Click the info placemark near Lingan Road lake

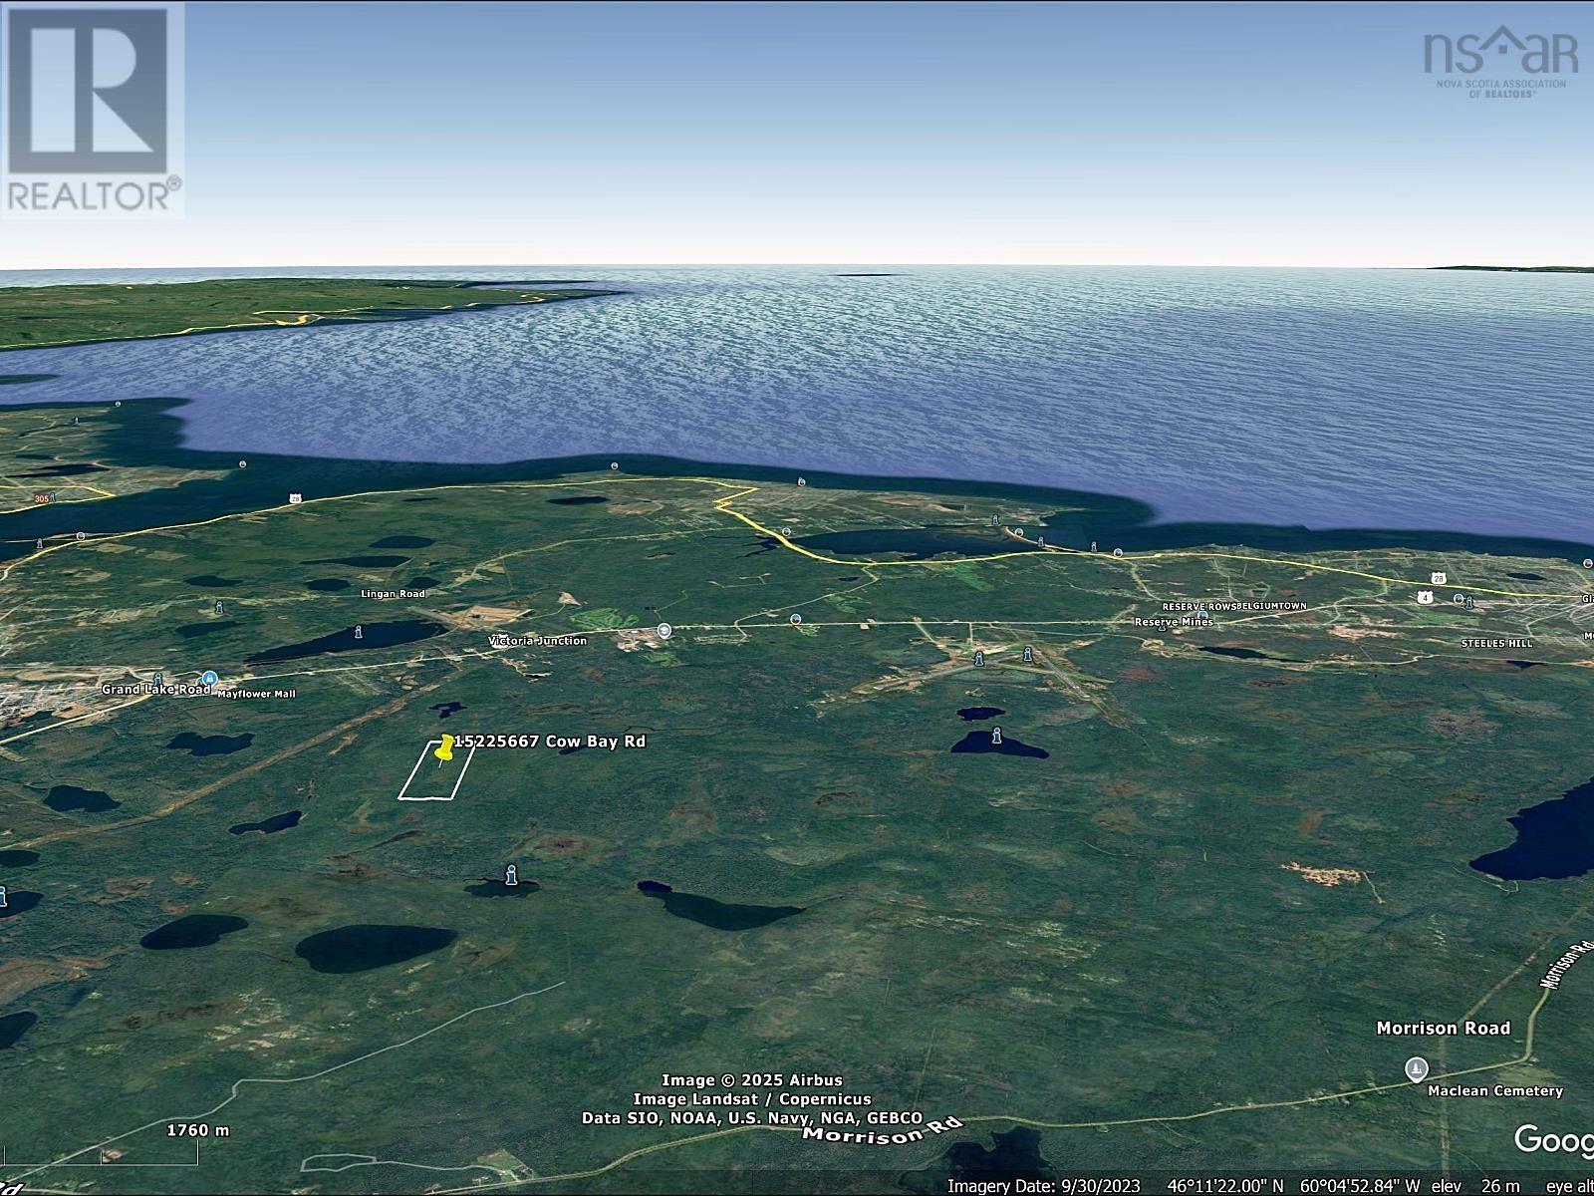pyautogui.click(x=359, y=633)
